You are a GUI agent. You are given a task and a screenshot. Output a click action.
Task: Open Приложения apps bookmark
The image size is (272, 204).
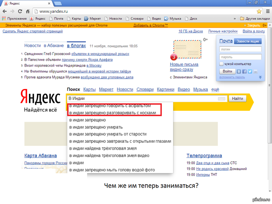(14, 19)
